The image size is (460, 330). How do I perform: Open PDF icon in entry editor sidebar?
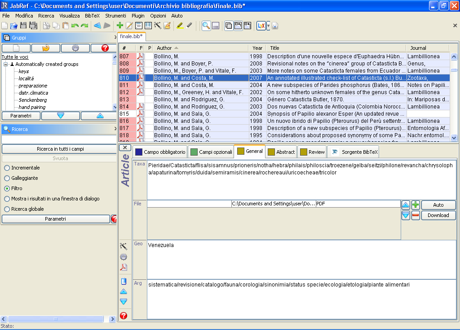[x=124, y=268]
